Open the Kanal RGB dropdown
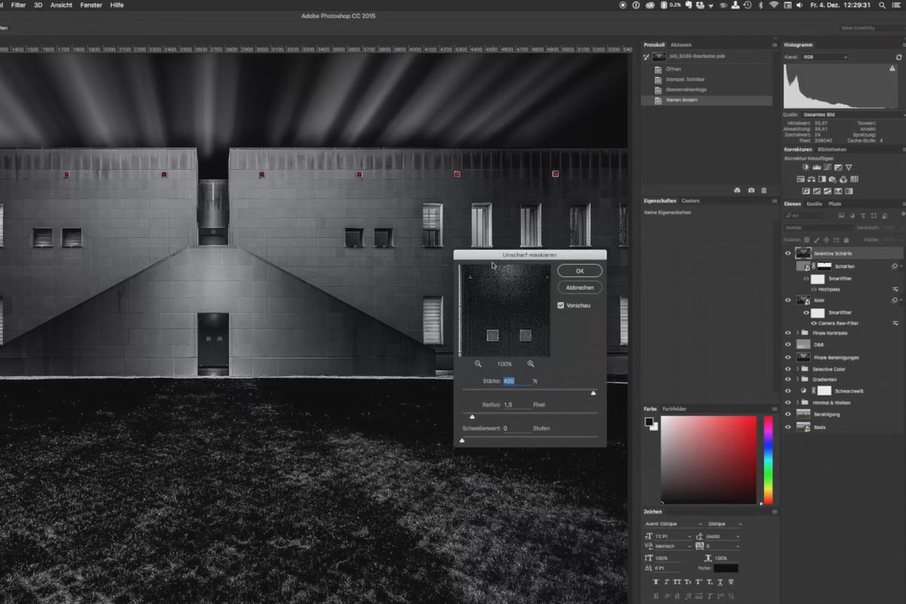The height and width of the screenshot is (604, 906). 824,57
